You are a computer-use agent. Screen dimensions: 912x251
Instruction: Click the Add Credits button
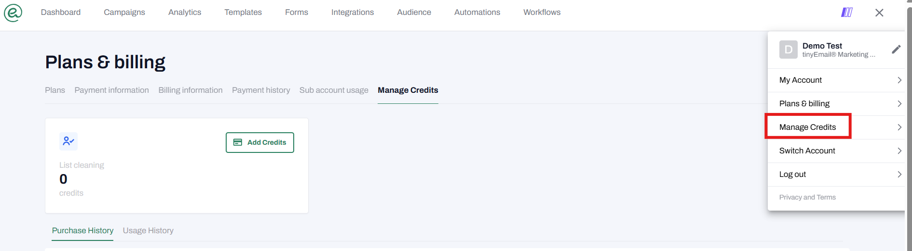[260, 143]
